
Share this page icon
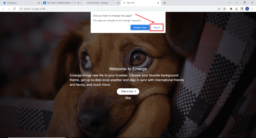pos(219,9)
